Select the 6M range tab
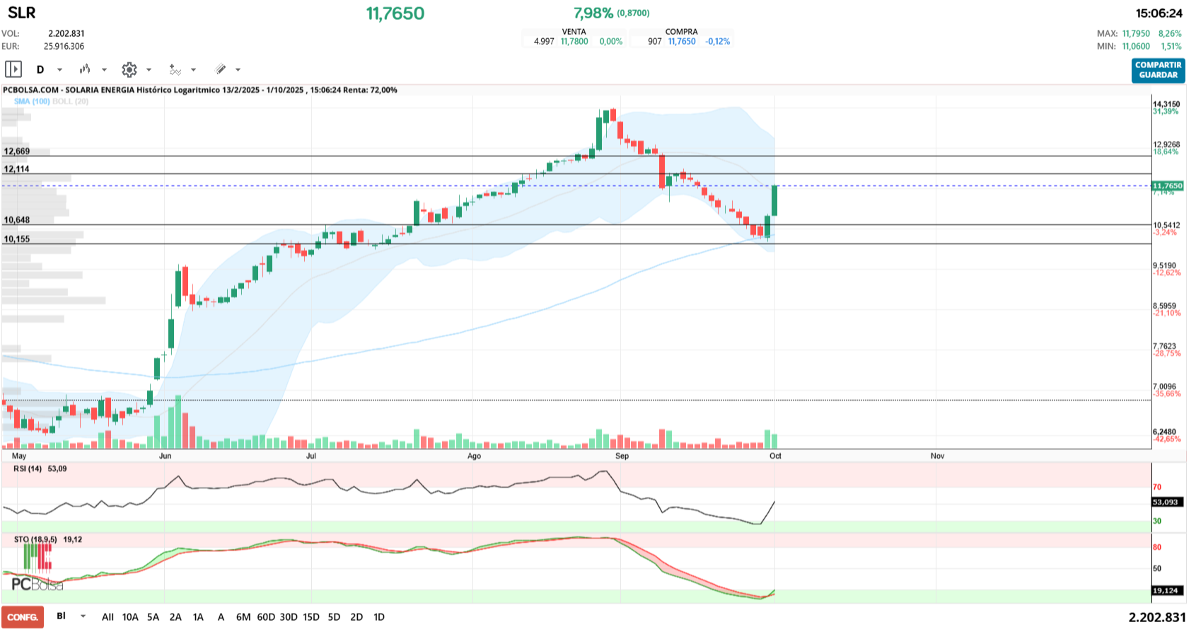Screen dimensions: 1196x632 (x=243, y=617)
